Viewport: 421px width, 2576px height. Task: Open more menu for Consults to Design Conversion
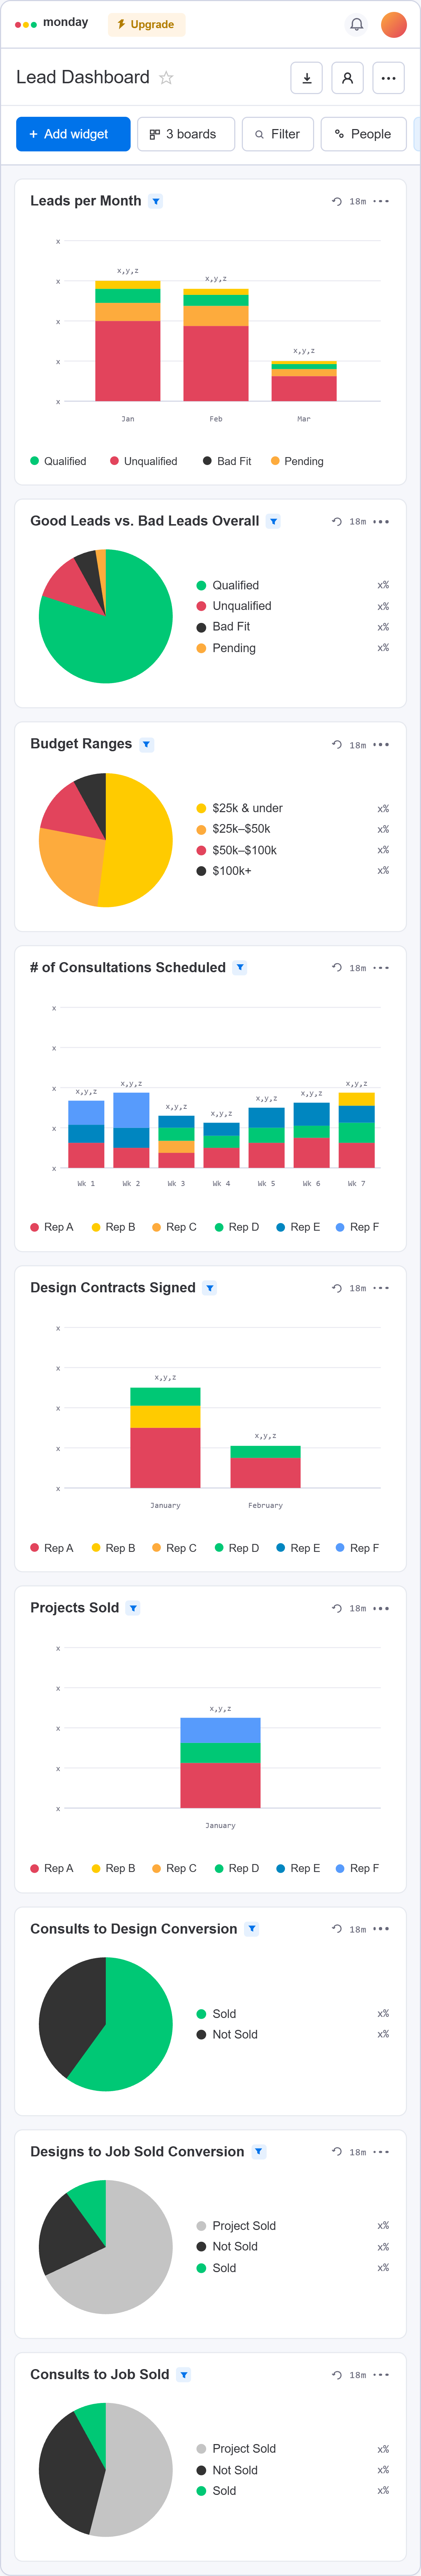(381, 1928)
